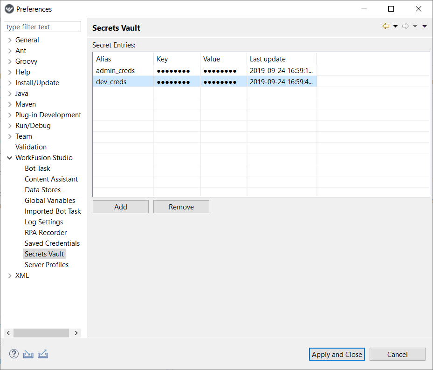Select the Validation preference page

[x=31, y=147]
